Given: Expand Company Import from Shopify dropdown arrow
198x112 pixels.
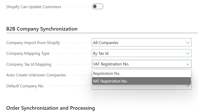Looking at the screenshot, I should click(x=188, y=43).
